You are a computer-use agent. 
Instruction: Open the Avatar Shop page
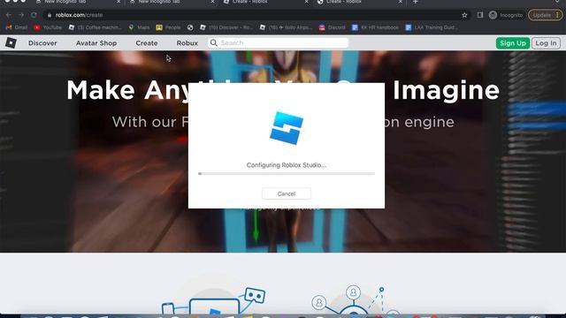pos(96,43)
